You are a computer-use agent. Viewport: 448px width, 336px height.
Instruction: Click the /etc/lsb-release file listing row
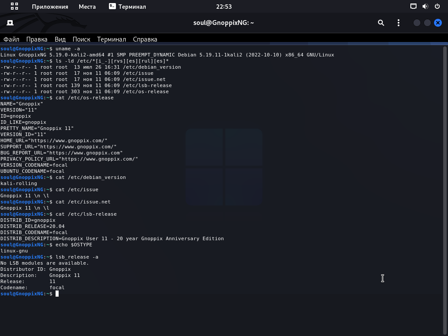tap(86, 85)
